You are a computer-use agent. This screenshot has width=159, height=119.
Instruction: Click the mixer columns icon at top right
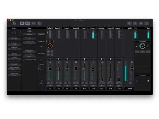pyautogui.click(x=129, y=23)
